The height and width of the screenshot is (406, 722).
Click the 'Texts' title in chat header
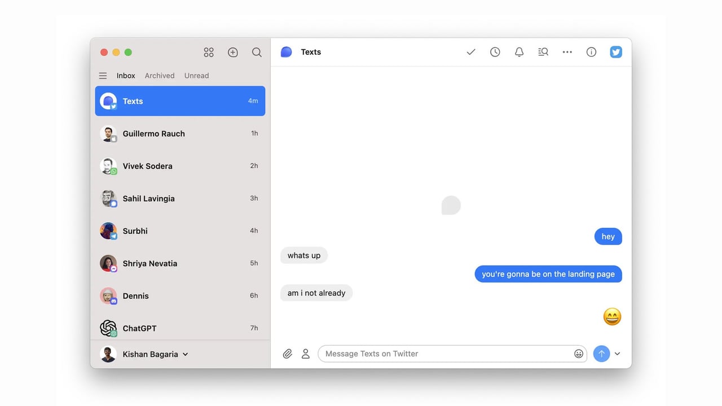click(x=311, y=52)
